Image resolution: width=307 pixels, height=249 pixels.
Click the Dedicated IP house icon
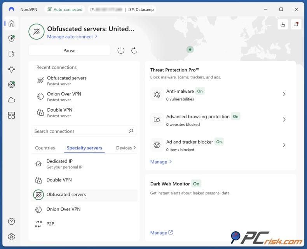(x=38, y=164)
